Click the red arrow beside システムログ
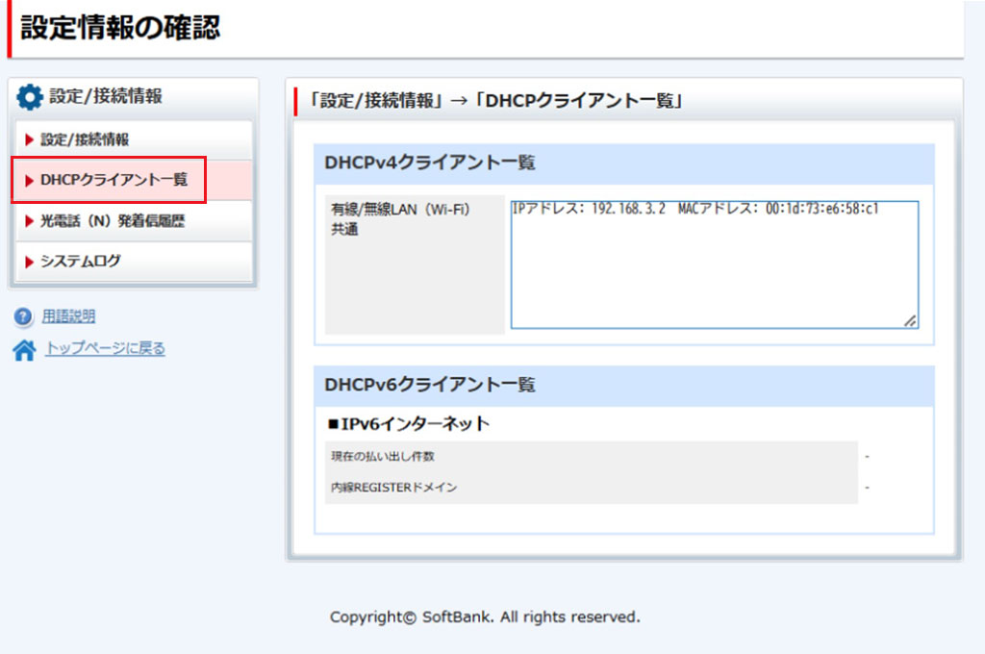This screenshot has height=654, width=985. point(30,262)
